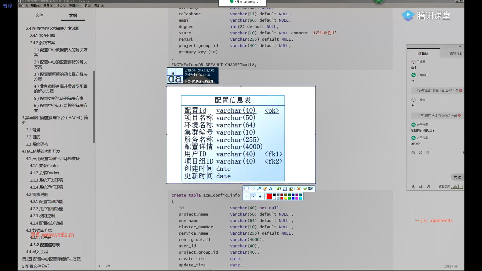The height and width of the screenshot is (271, 482).
Task: Open the 文件 menu in Typora
Action: (x=23, y=5)
